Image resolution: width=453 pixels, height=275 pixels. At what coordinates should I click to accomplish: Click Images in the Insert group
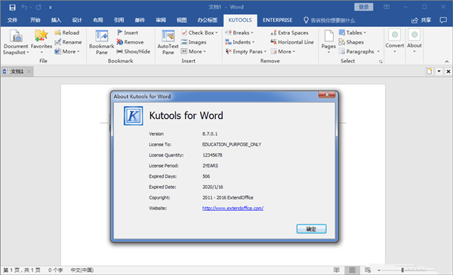tap(193, 42)
